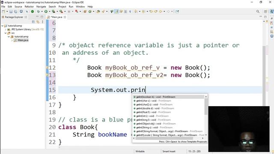Viewport: 274px width, 154px height.
Task: Open the New wizard dropdown arrow
Action: (x=7, y=12)
